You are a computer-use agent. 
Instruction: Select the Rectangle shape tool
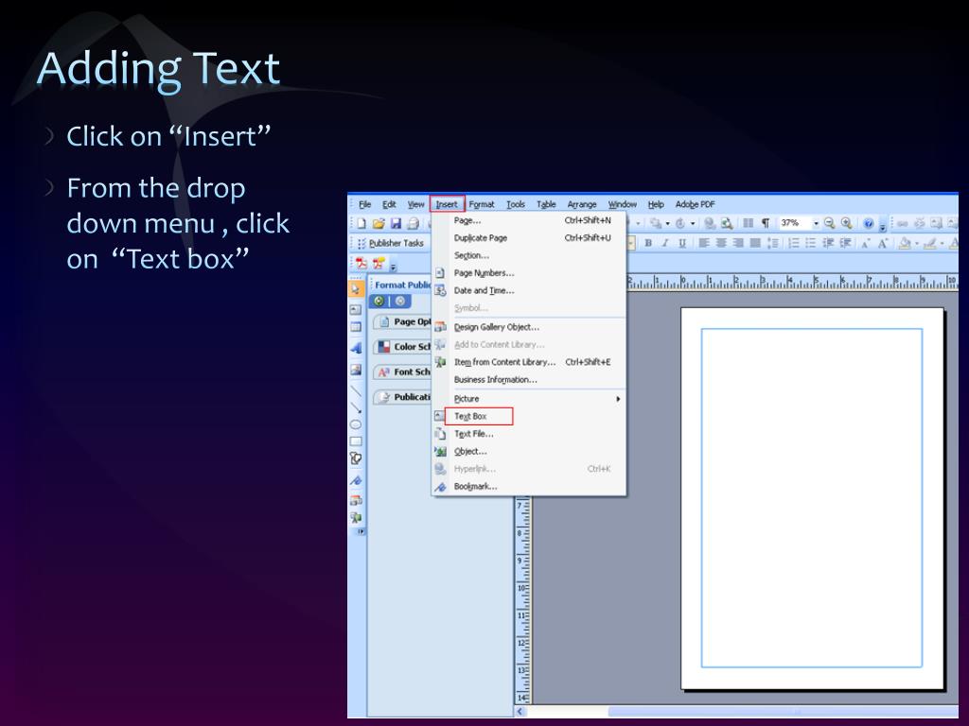coord(356,441)
